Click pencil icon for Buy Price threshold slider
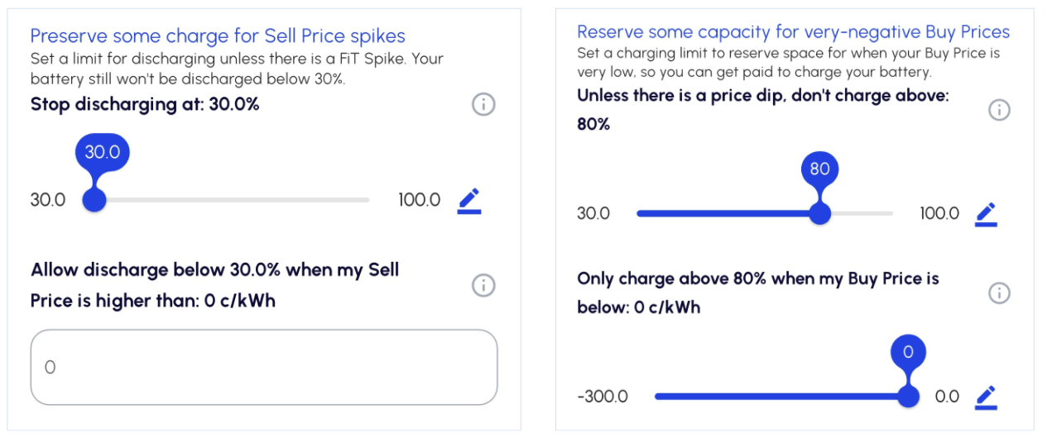The image size is (1052, 442). pyautogui.click(x=986, y=397)
